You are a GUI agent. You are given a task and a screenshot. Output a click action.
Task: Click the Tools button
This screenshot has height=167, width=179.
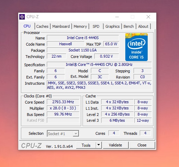pos(86,145)
